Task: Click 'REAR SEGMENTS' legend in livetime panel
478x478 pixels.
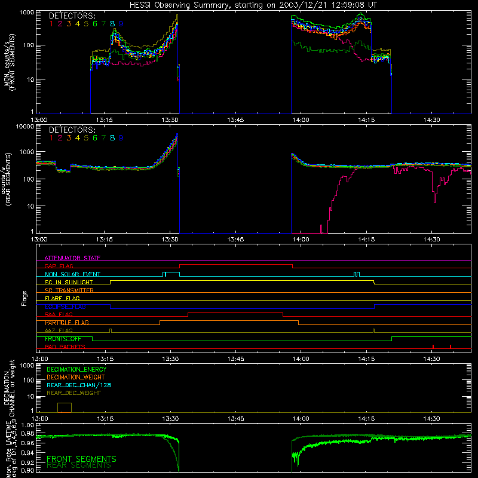Action: coord(79,465)
